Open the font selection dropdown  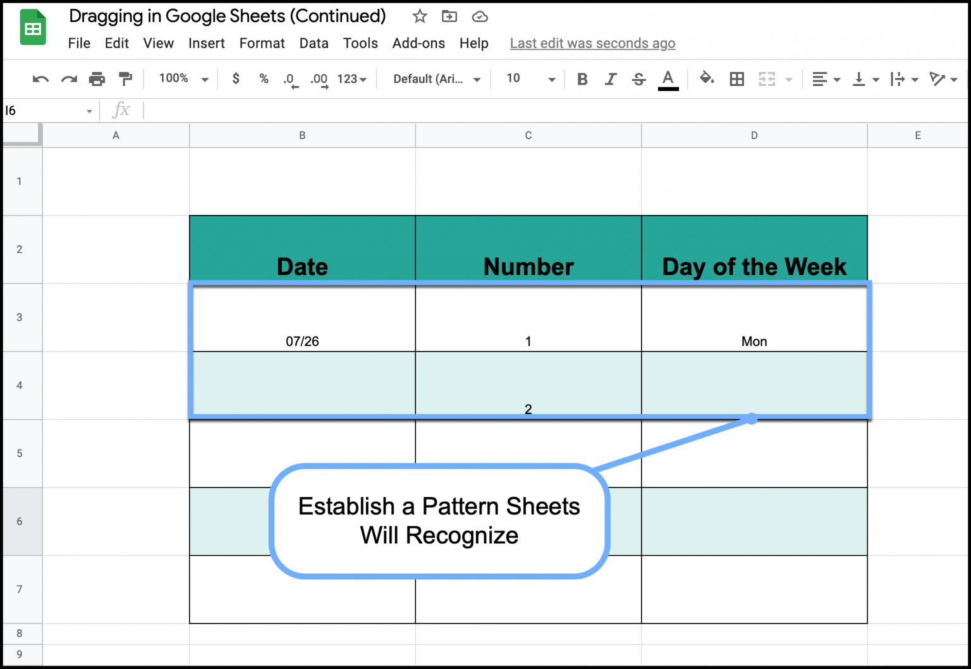coord(435,78)
